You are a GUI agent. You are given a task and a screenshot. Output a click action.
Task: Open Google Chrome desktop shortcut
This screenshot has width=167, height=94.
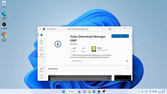click(4, 37)
